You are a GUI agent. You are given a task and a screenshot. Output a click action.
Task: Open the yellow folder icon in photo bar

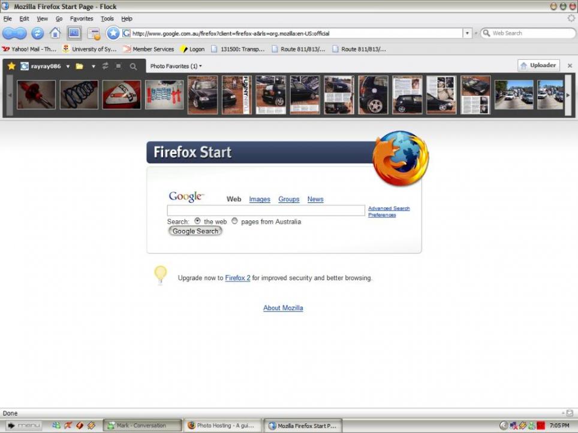point(79,66)
